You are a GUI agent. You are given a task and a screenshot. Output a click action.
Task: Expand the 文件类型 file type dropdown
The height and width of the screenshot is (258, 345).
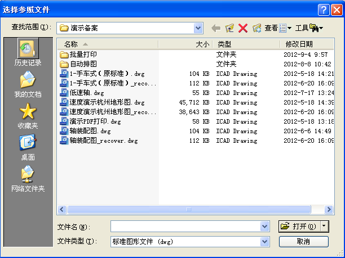click(265, 241)
